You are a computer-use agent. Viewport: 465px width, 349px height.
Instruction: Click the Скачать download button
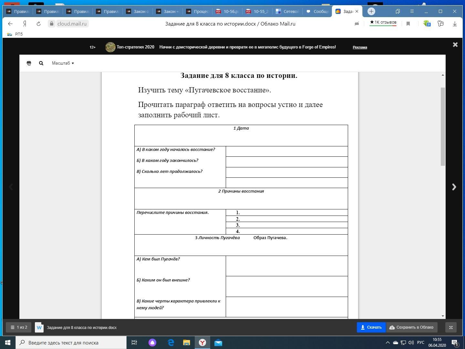371,327
